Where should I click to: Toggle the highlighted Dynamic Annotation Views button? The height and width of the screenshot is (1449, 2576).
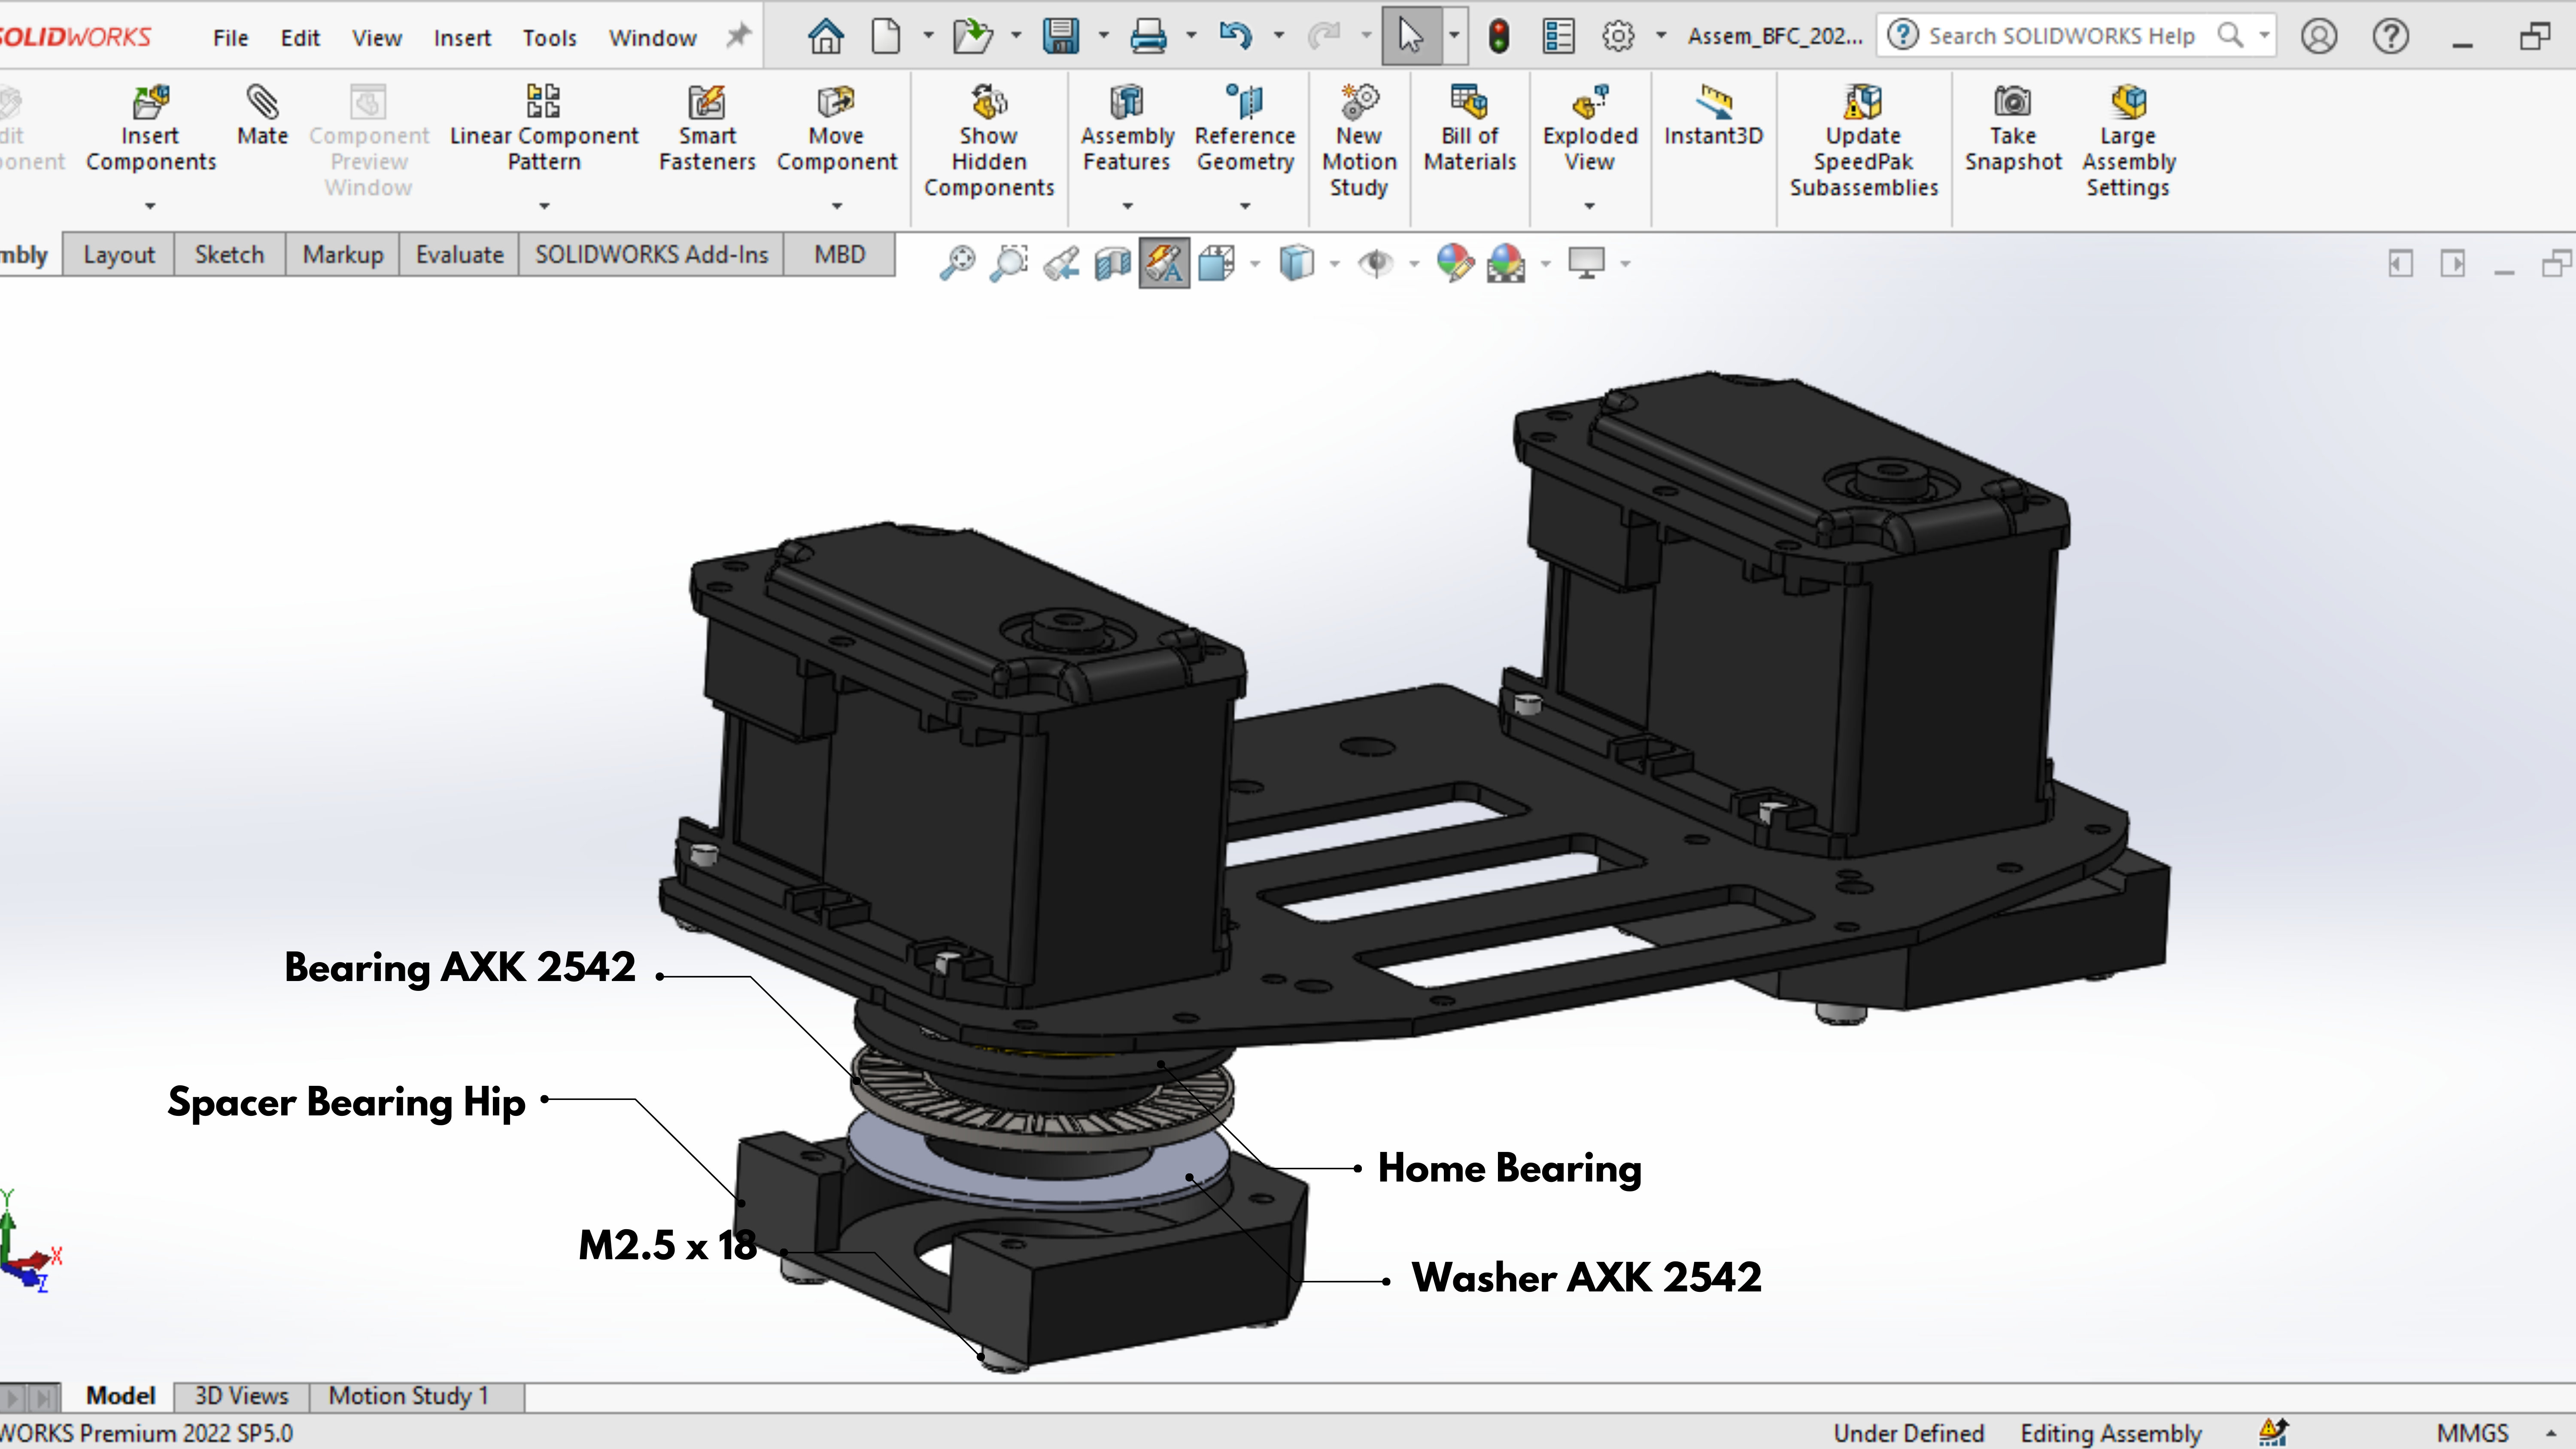[1164, 263]
